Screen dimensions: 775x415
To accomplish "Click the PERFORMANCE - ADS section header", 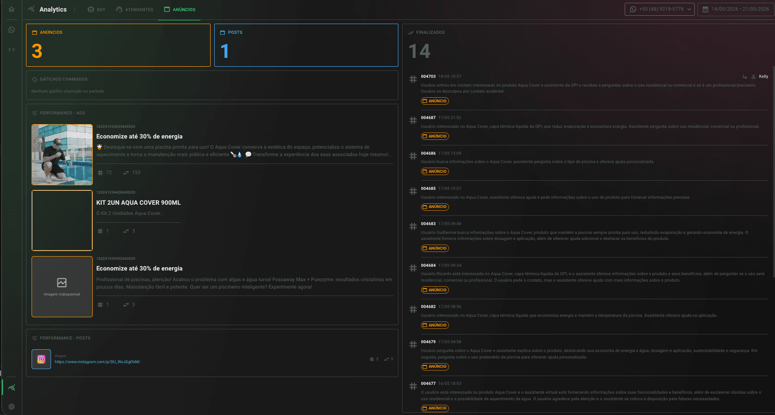I will pyautogui.click(x=62, y=113).
